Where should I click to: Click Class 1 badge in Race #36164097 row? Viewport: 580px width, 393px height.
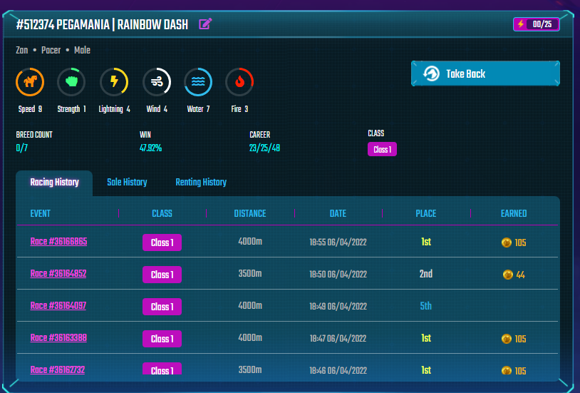[x=162, y=307]
